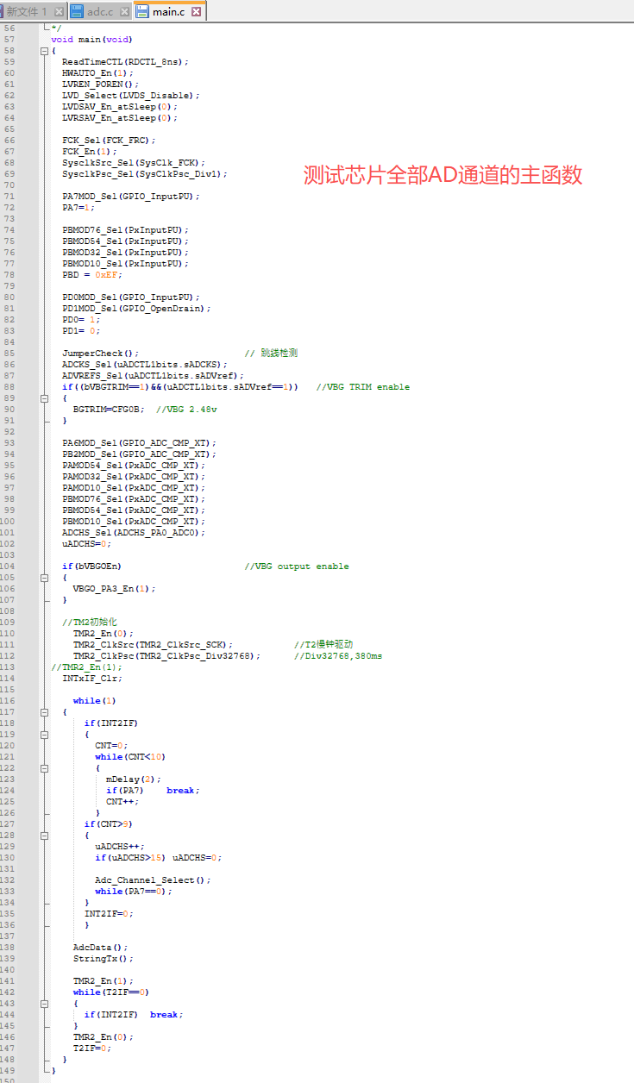
Task: Collapse the if(INT2IF) block at line 119
Action: tap(44, 735)
